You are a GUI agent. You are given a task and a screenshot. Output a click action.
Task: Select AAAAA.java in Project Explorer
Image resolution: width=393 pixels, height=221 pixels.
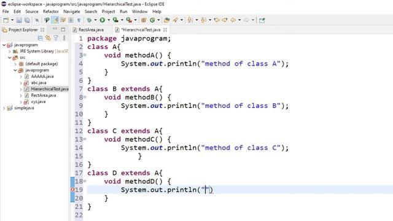click(42, 76)
